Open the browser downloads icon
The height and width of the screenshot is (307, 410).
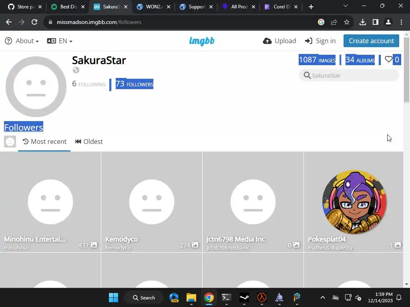(x=363, y=22)
